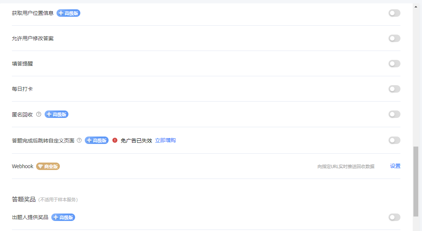This screenshot has width=422, height=231.
Task: Click 高级版 badge next to 获取用户位置信息
Action: point(68,13)
